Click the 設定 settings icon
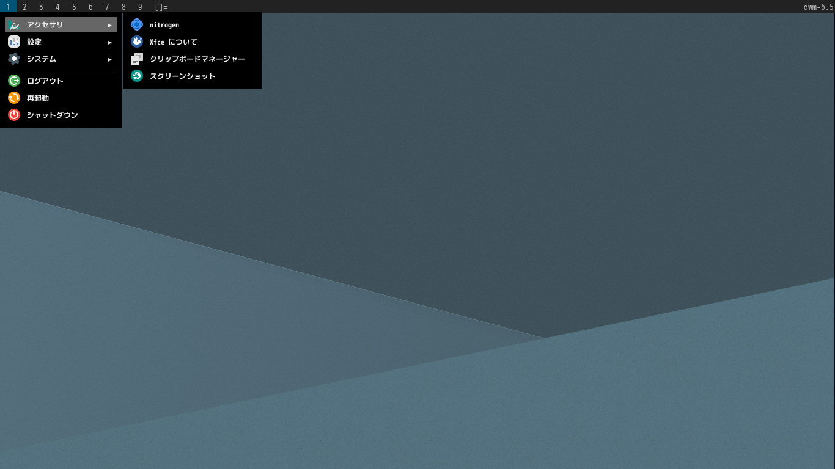The image size is (835, 469). pyautogui.click(x=13, y=42)
